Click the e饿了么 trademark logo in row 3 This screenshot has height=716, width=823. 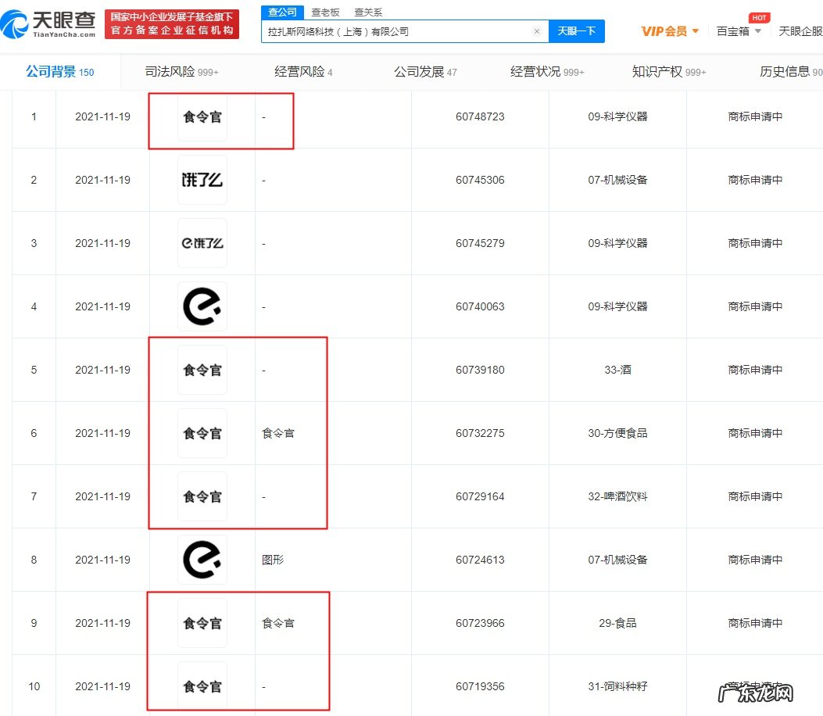coord(202,242)
